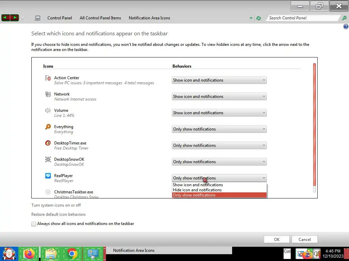Click the Icons column header
Image resolution: width=349 pixels, height=261 pixels.
point(48,66)
